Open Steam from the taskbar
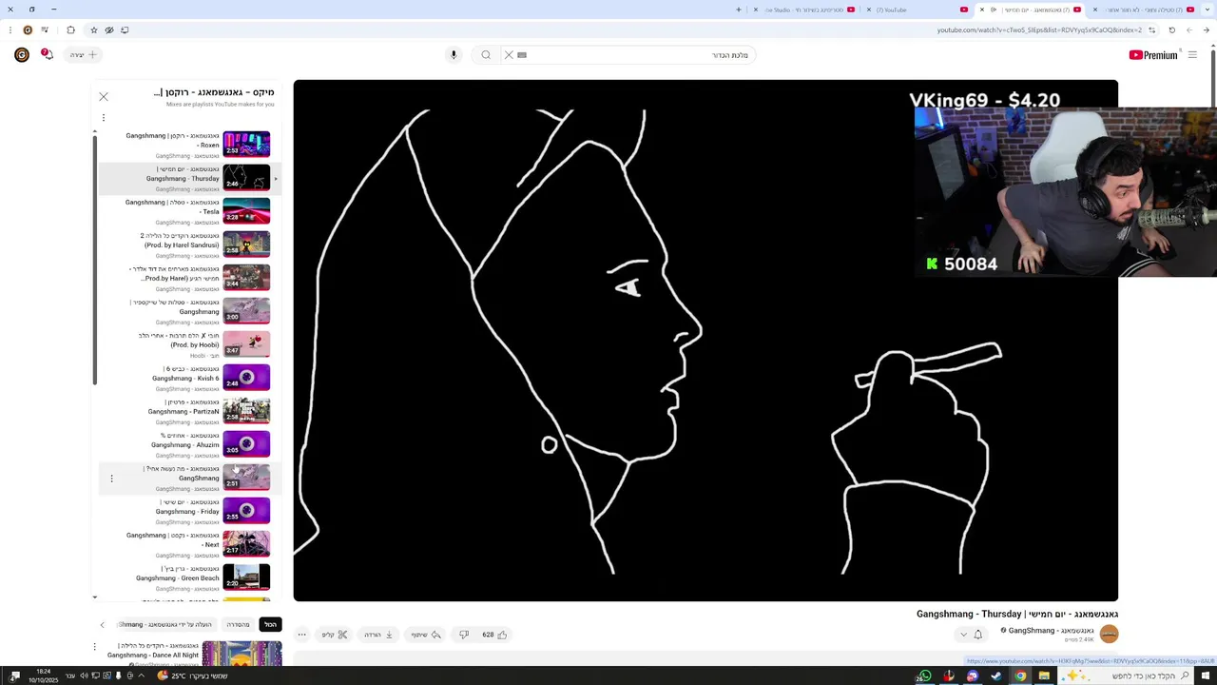The width and height of the screenshot is (1217, 685). point(996,676)
